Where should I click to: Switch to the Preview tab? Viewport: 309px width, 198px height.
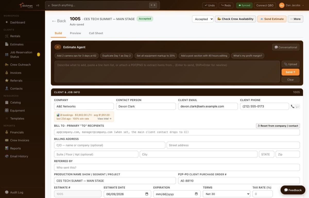point(75,33)
